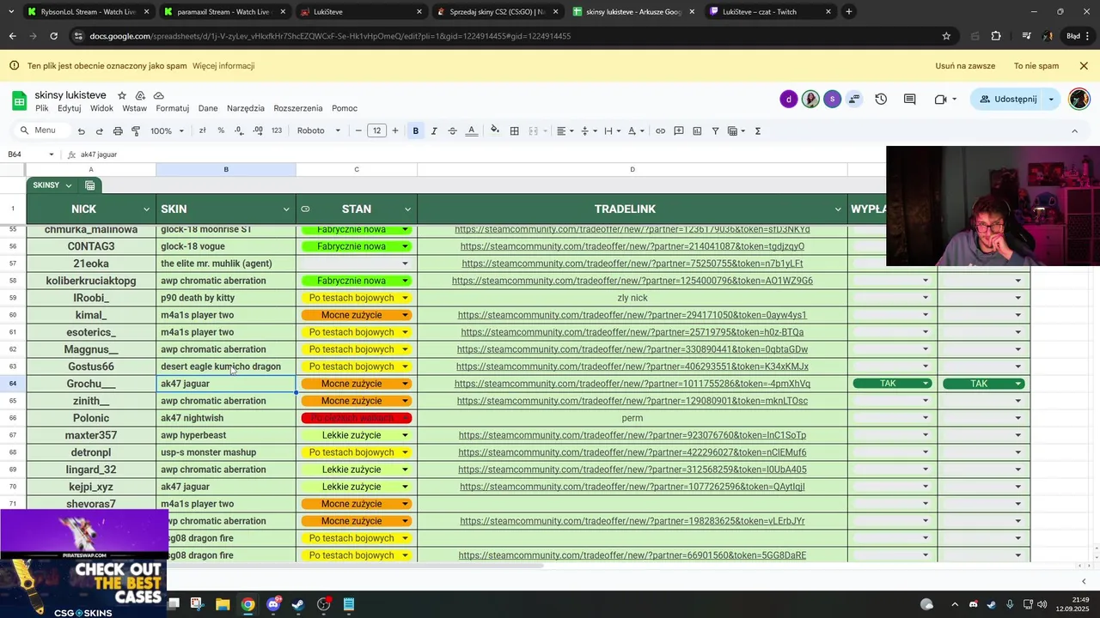
Task: Create a filter with the funnel icon
Action: click(716, 131)
